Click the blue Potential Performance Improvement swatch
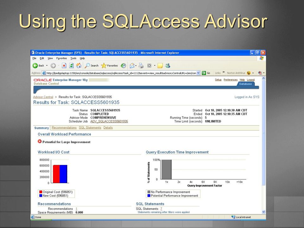 [149, 196]
